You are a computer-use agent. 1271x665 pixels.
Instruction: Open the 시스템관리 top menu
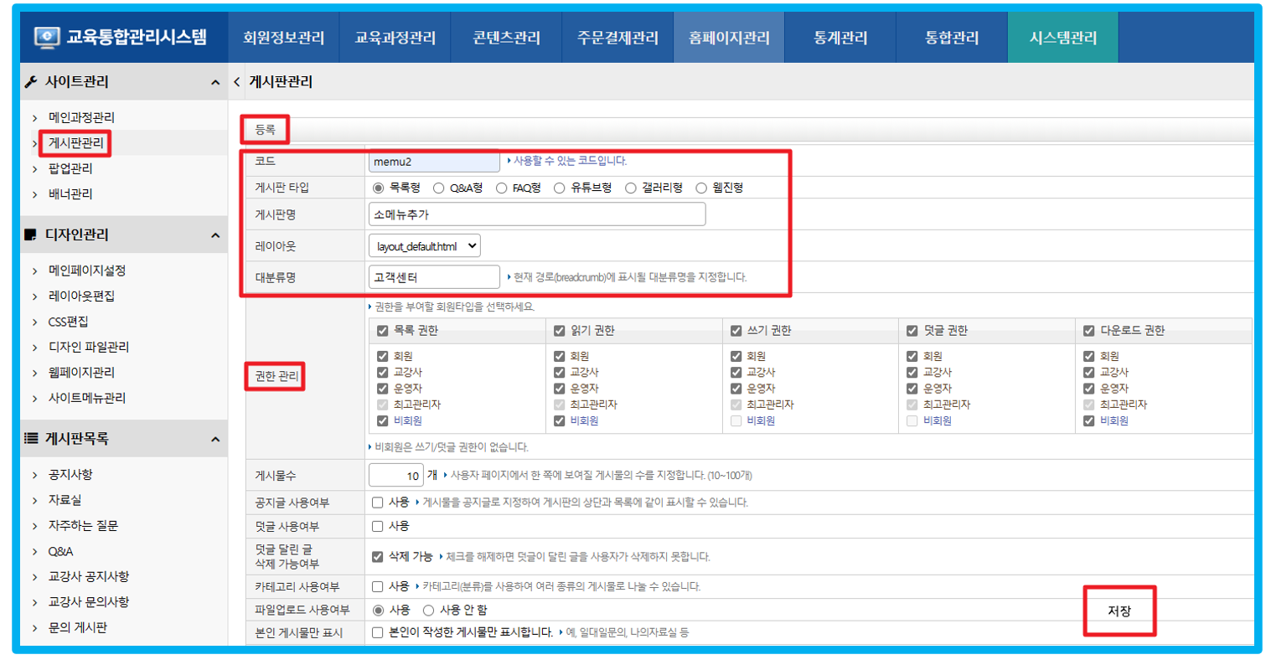pos(1062,38)
